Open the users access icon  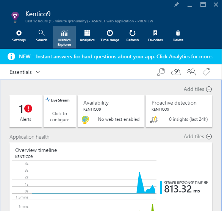[x=191, y=72]
